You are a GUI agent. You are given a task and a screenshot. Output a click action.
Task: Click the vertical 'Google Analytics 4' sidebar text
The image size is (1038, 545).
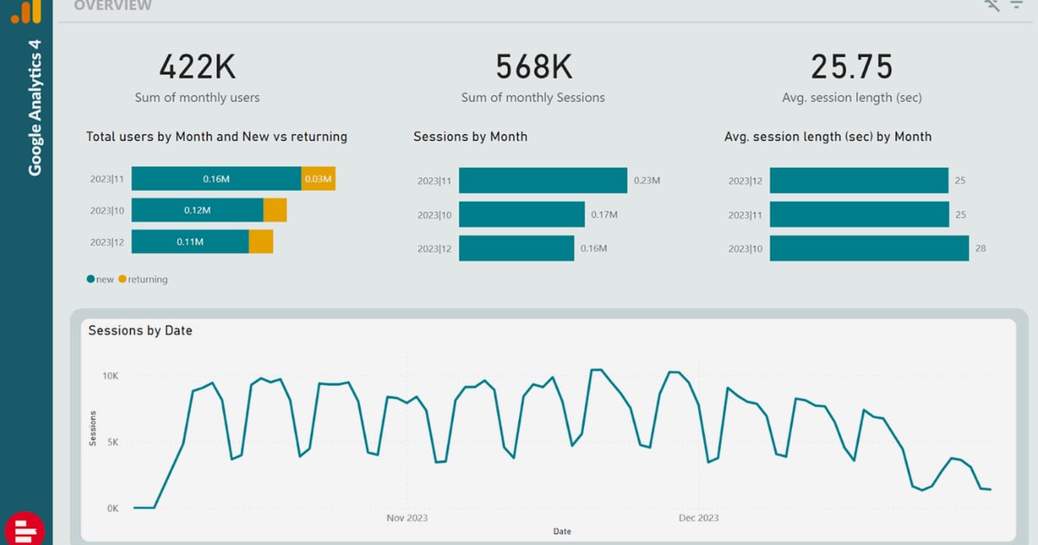coord(35,106)
